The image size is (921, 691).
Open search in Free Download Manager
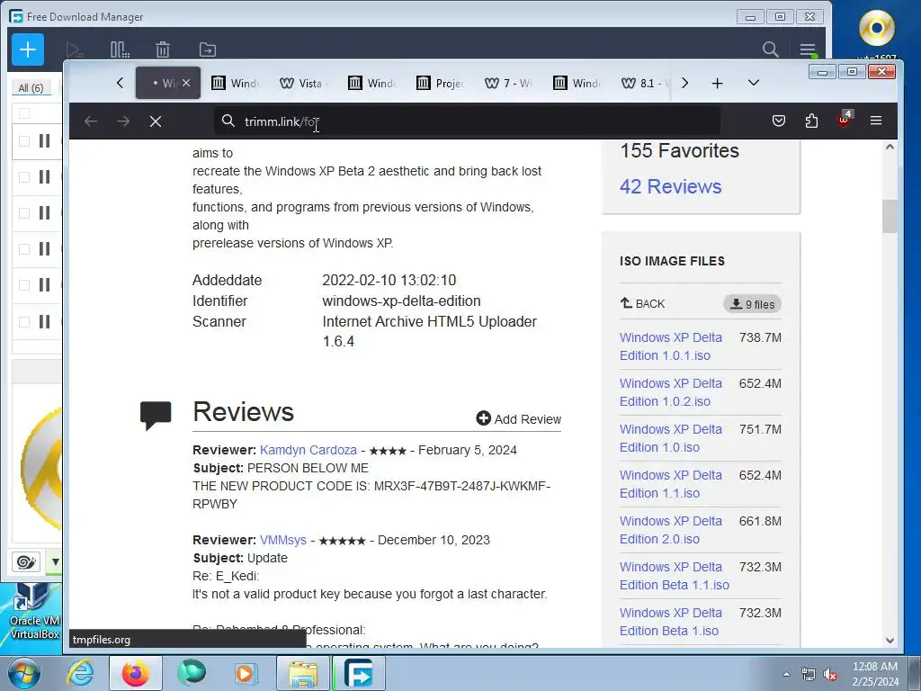(x=770, y=49)
